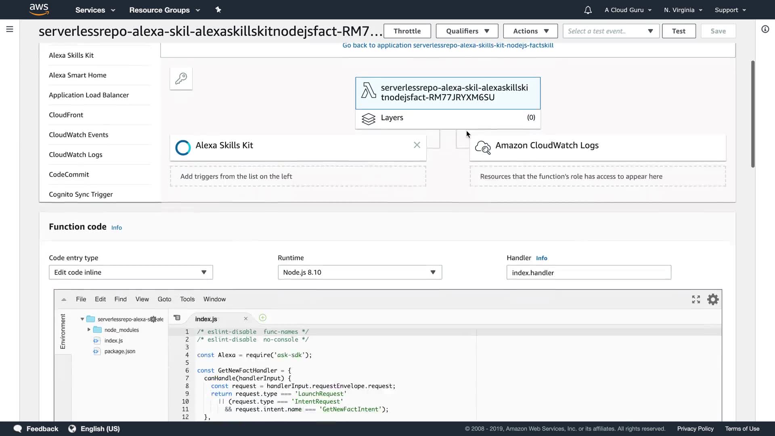775x436 pixels.
Task: Follow the Go back to application link
Action: click(448, 45)
